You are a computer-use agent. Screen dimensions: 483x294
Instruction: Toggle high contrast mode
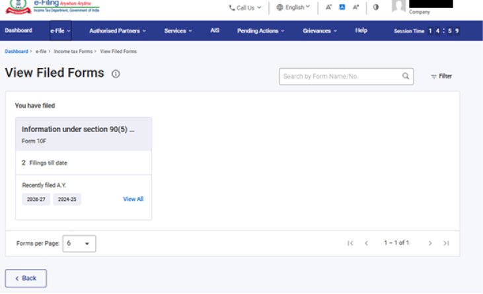click(376, 7)
